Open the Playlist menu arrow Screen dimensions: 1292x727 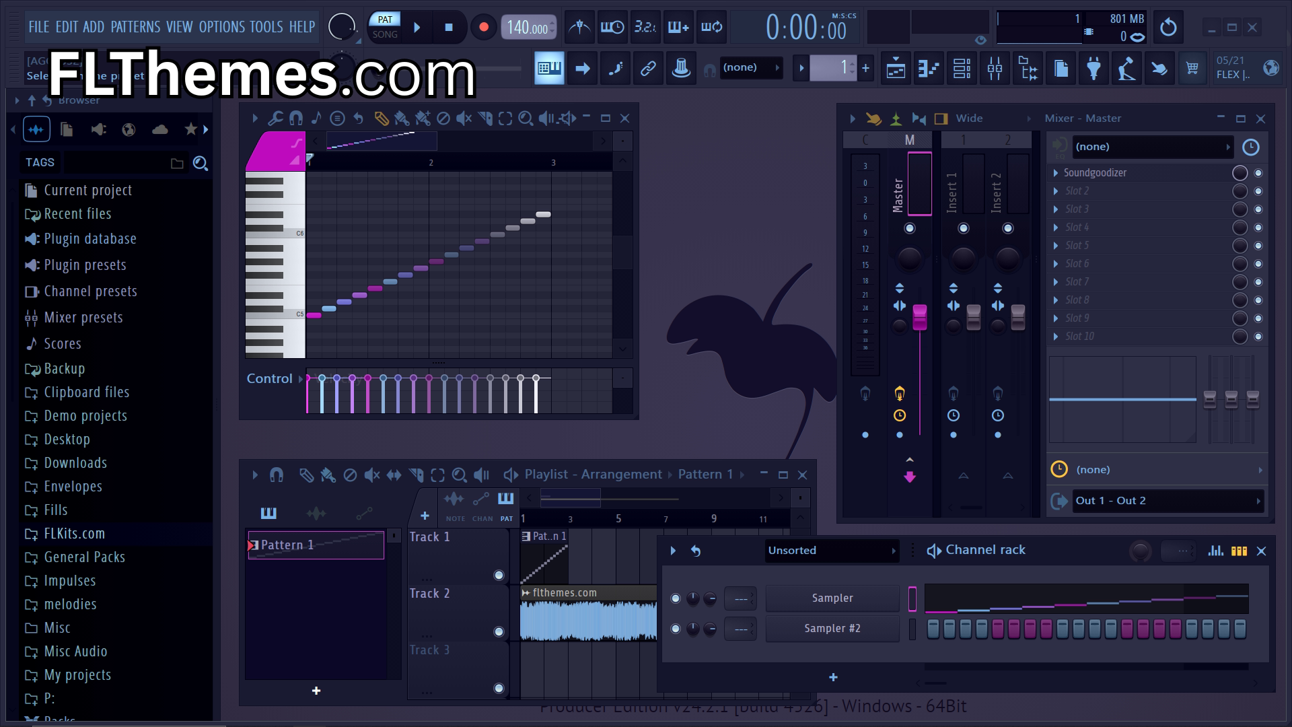[255, 475]
